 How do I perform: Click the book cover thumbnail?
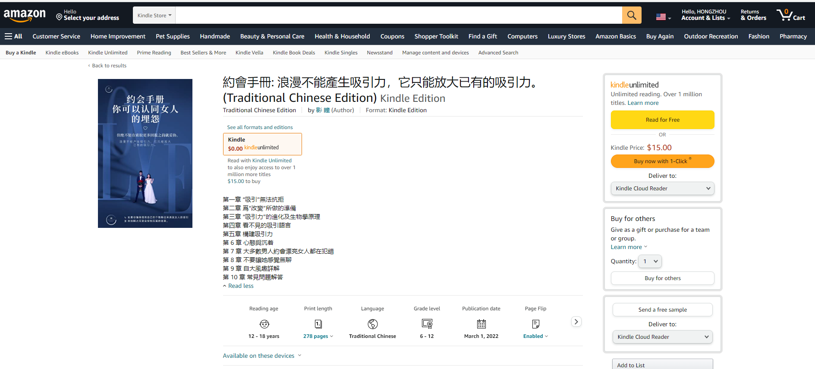(145, 153)
